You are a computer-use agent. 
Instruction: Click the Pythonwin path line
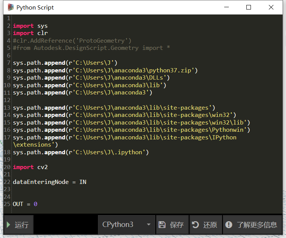pyautogui.click(x=131, y=130)
